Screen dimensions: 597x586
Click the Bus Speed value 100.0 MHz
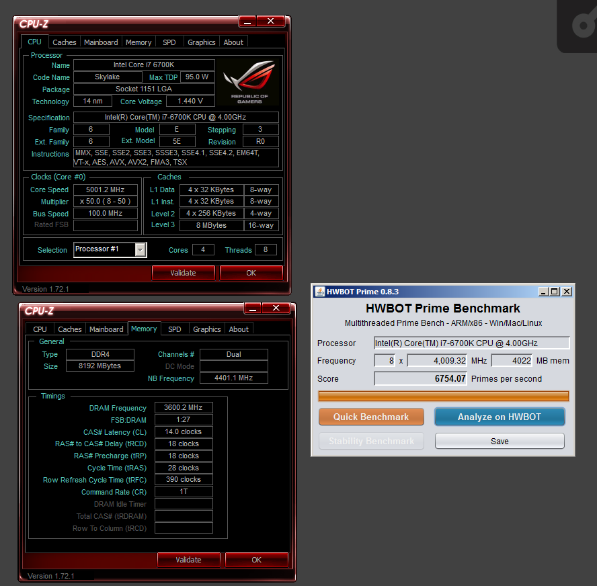pos(105,214)
